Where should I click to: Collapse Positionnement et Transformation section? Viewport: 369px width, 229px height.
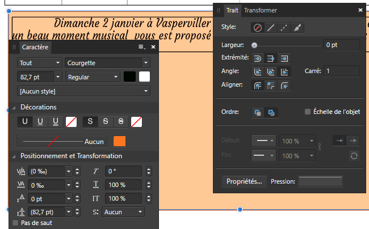tap(14, 156)
